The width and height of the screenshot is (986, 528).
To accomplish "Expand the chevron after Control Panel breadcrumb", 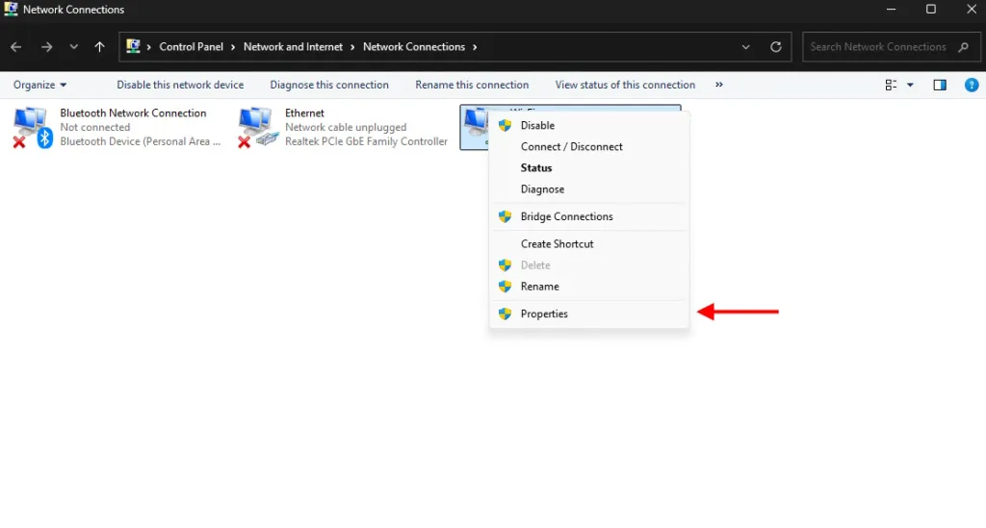I will pos(233,47).
